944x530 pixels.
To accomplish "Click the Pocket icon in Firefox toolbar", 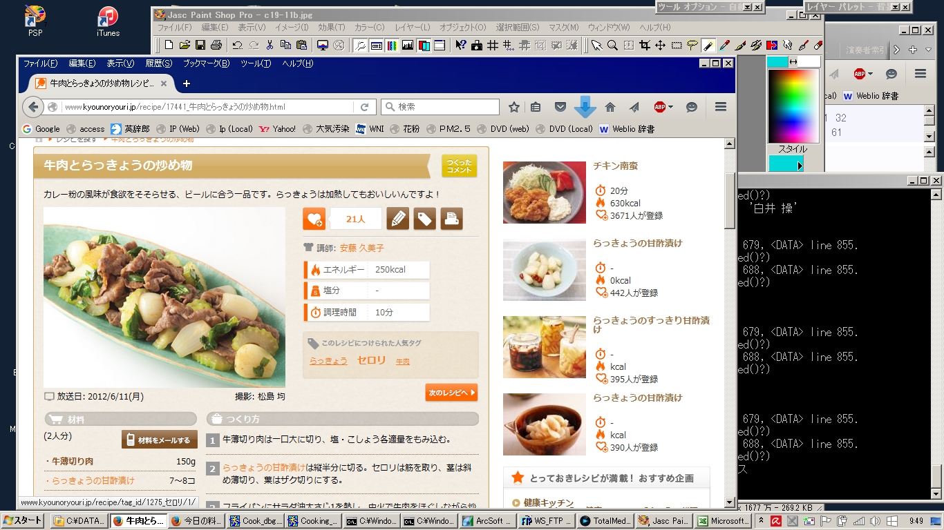I will (560, 107).
